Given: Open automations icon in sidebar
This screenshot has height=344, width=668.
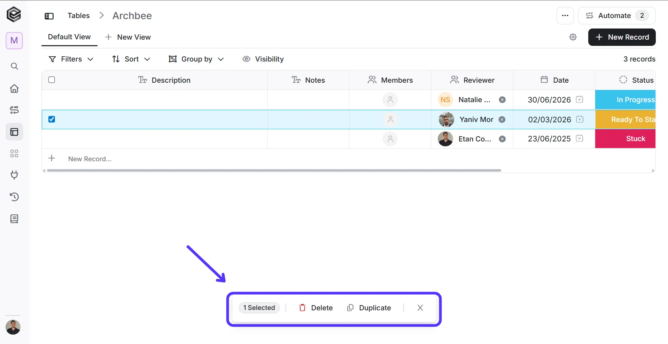Looking at the screenshot, I should [x=14, y=110].
